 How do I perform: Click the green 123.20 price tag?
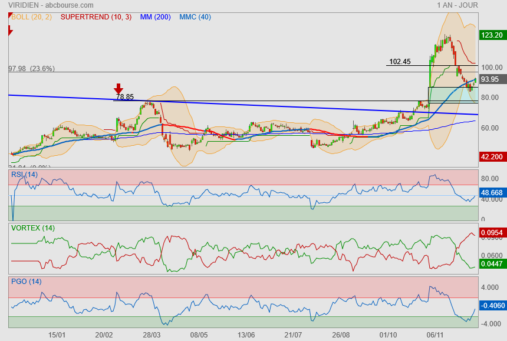492,35
